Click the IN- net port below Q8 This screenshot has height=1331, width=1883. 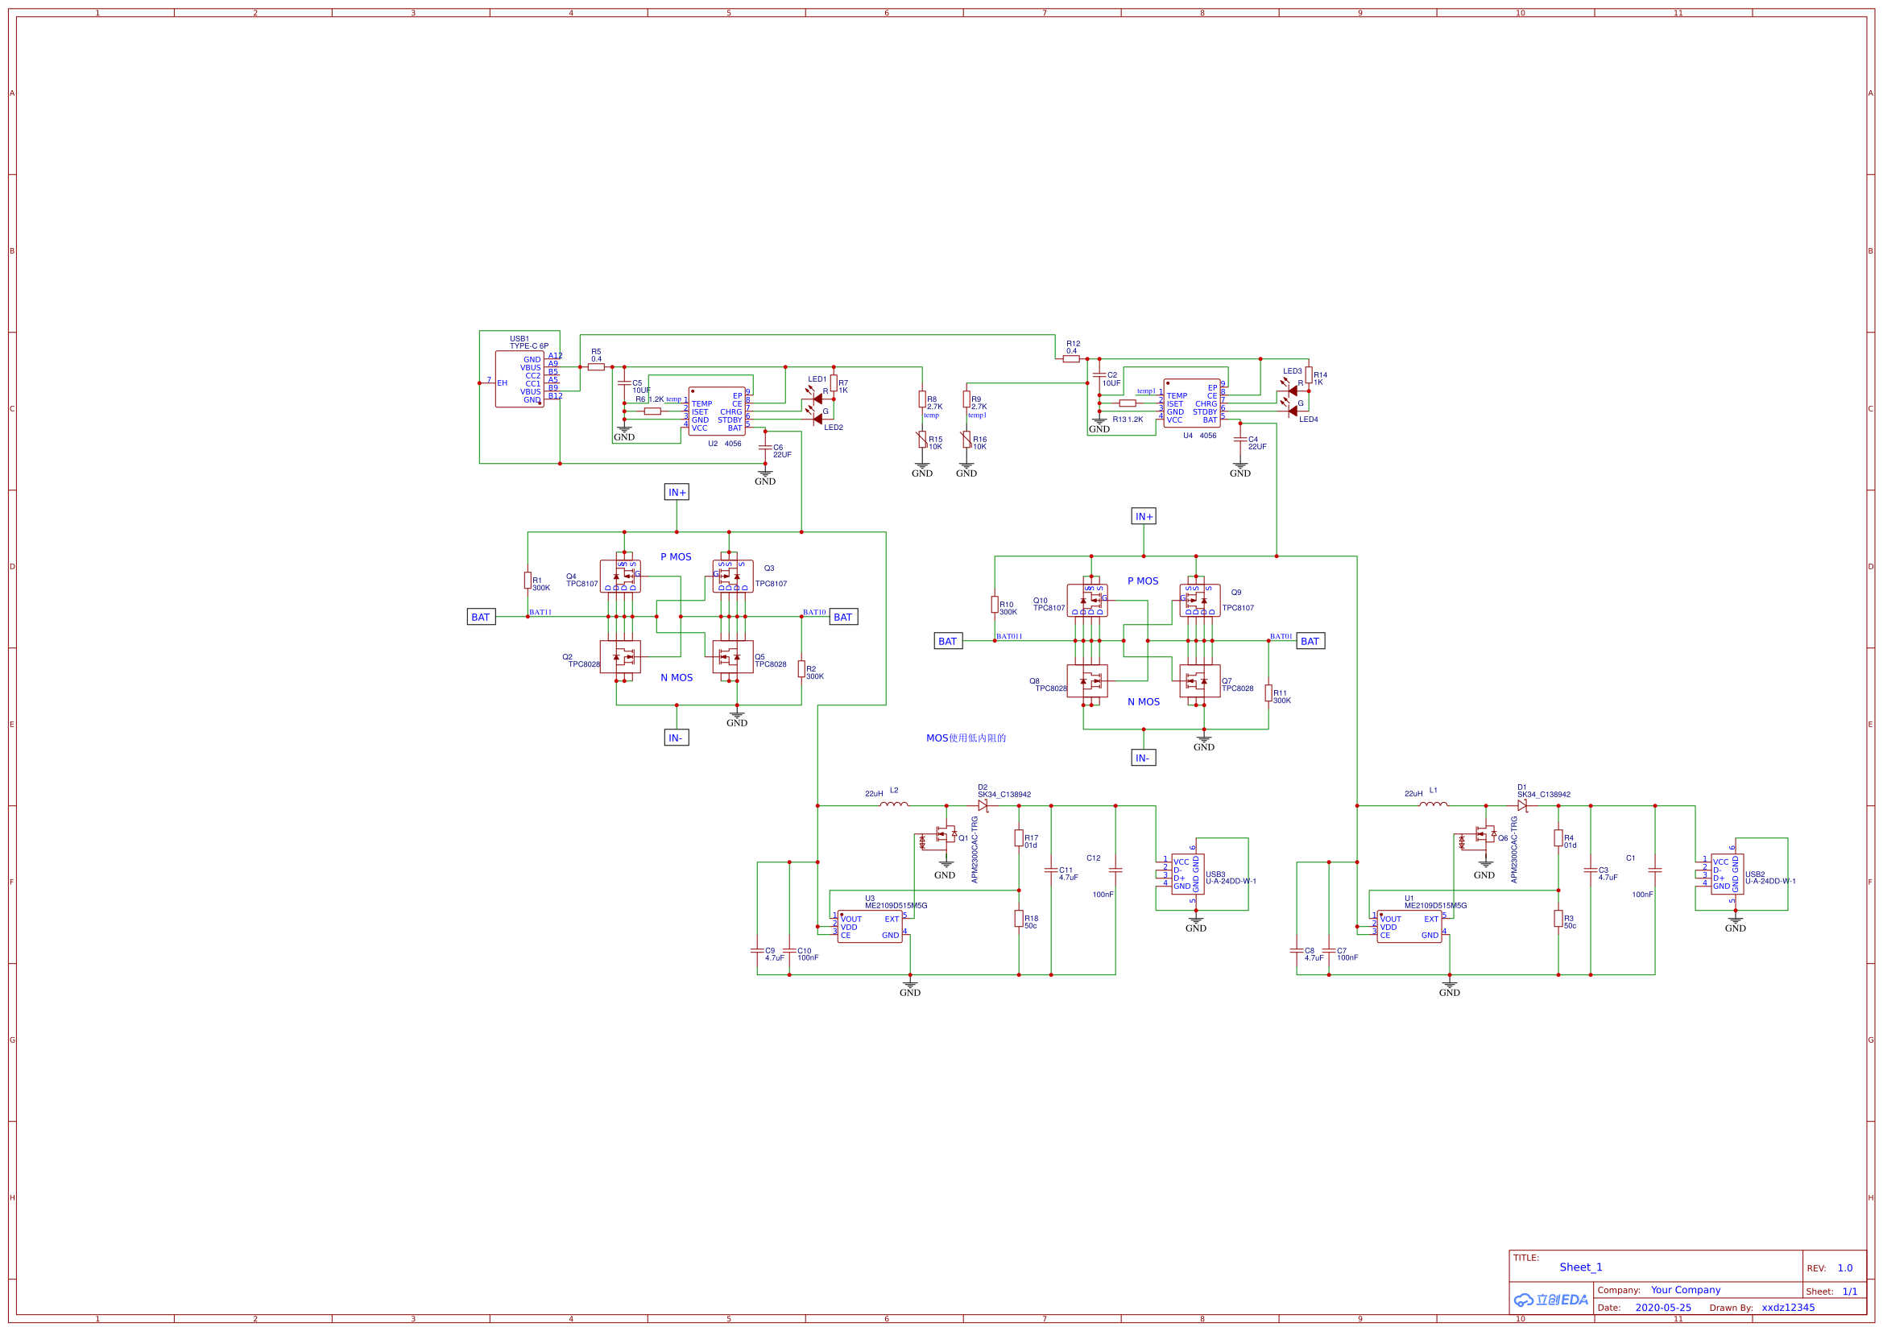click(x=1144, y=758)
